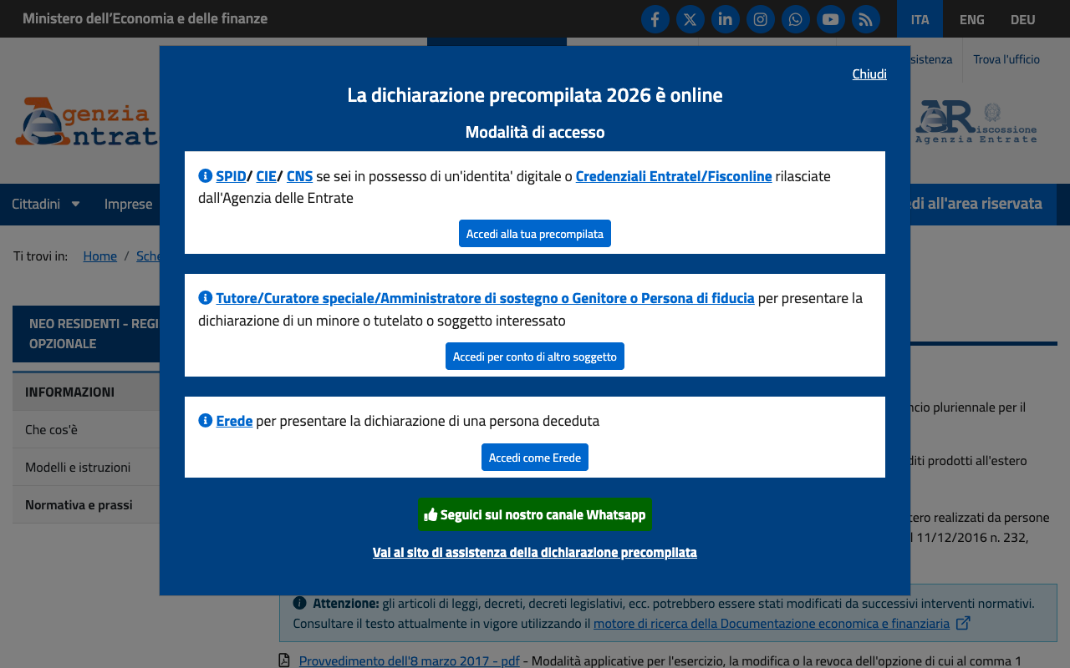This screenshot has width=1070, height=668.
Task: Open the SPID link
Action: (231, 176)
